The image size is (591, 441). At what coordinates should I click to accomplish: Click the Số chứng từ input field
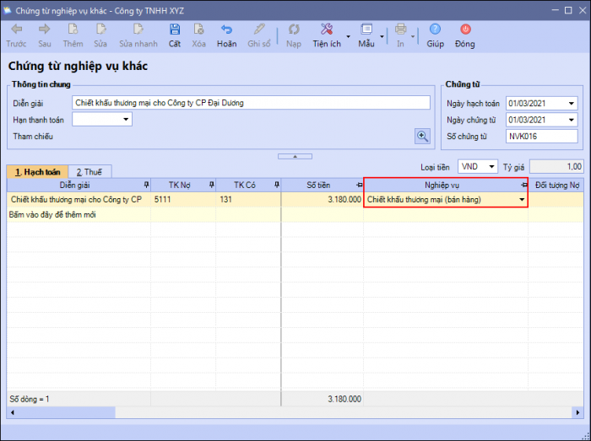tap(540, 136)
